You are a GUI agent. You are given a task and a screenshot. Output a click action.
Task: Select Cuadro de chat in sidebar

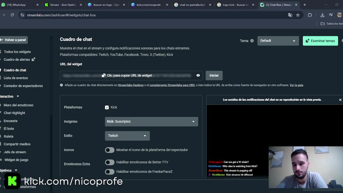tap(15, 70)
